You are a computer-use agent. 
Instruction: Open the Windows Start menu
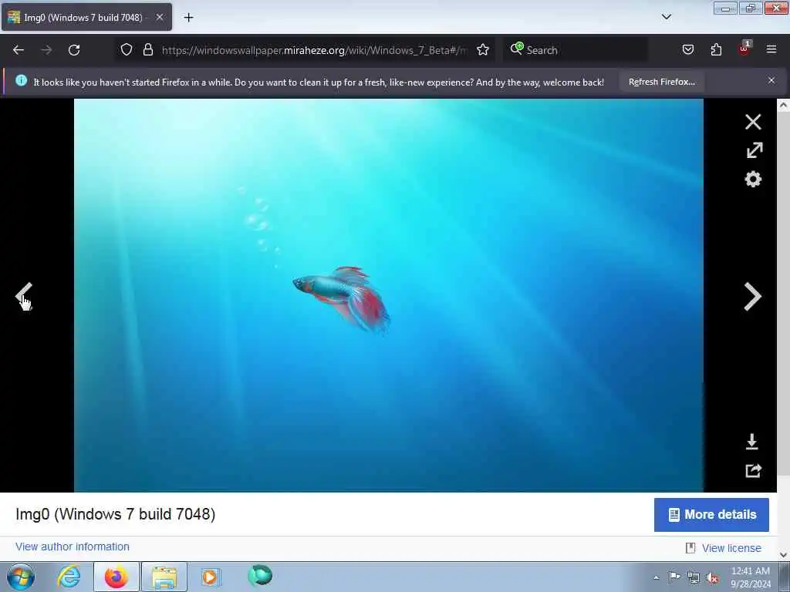20,577
